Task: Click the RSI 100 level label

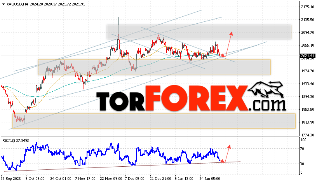Action: click(303, 140)
